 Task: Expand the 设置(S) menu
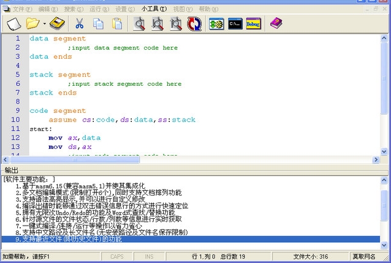click(x=124, y=9)
